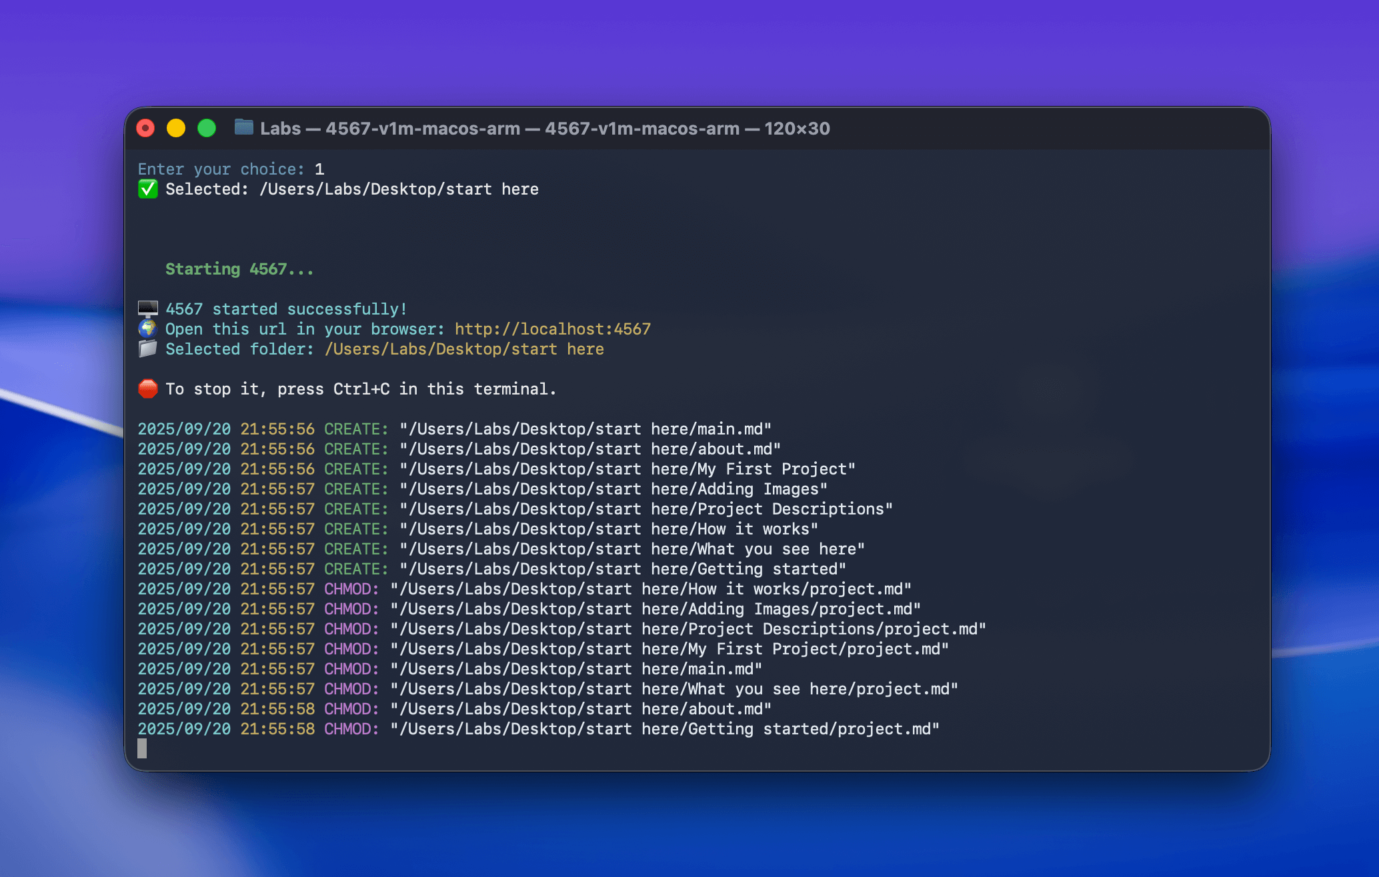1379x877 pixels.
Task: Click the computer emoji before started successfully
Action: (x=147, y=309)
